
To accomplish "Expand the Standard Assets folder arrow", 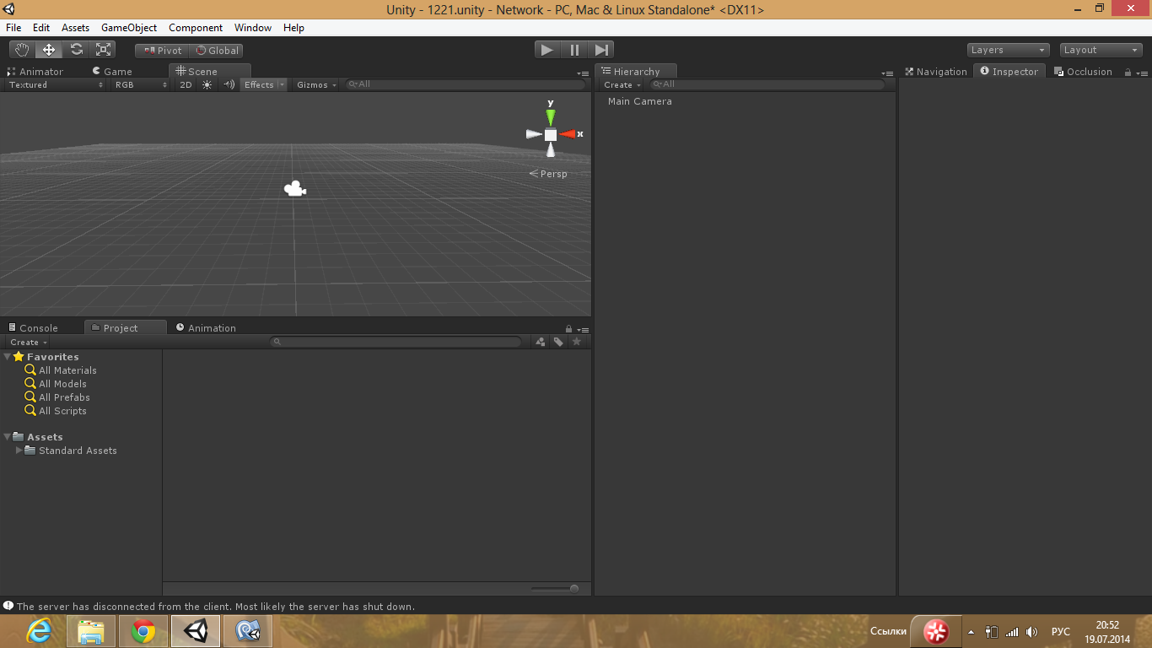I will point(19,450).
